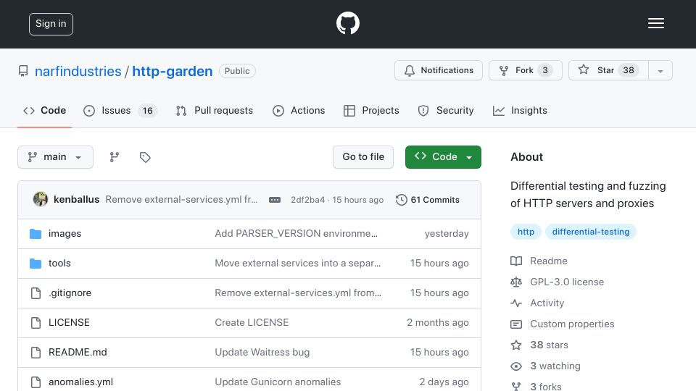Open commit 'Update Gunicorn anomalies'
This screenshot has height=391, width=696.
point(278,382)
